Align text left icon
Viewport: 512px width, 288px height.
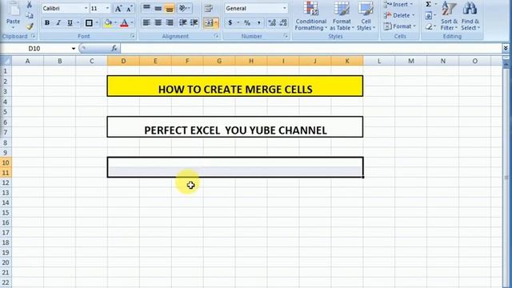(146, 22)
